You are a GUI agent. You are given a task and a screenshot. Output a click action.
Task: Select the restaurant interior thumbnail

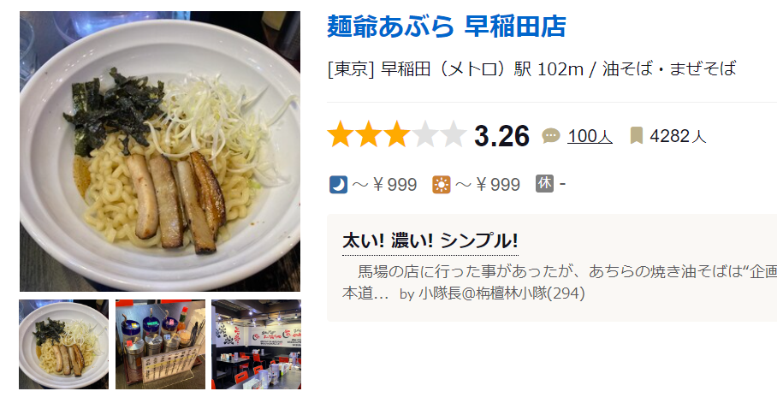[256, 344]
